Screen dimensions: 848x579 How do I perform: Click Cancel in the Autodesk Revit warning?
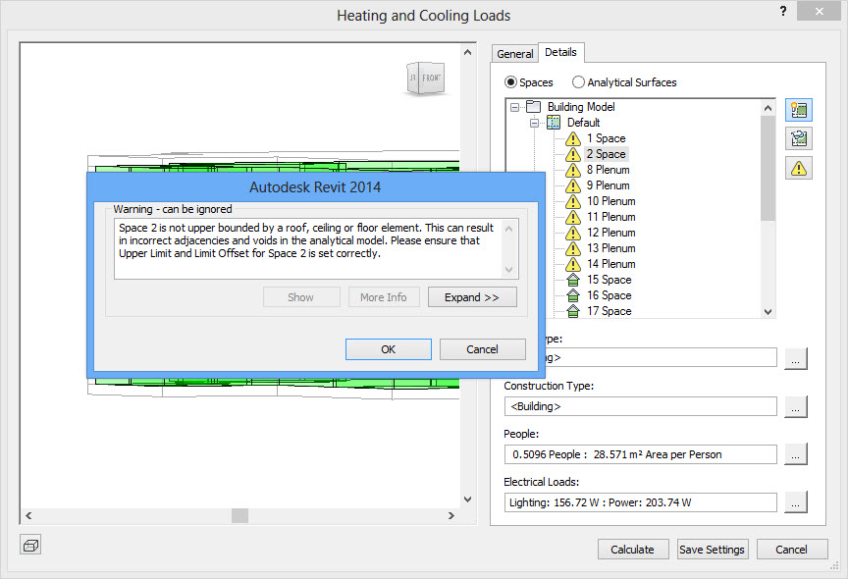[x=483, y=349]
